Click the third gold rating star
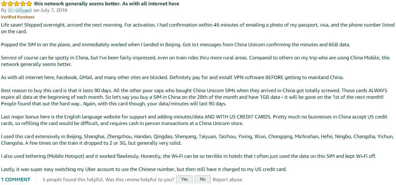The width and height of the screenshot is (396, 185). [17, 4]
